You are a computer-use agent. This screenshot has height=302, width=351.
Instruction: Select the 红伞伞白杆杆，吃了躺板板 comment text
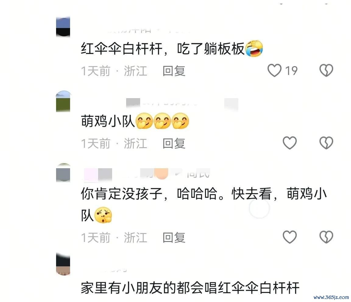pyautogui.click(x=162, y=48)
